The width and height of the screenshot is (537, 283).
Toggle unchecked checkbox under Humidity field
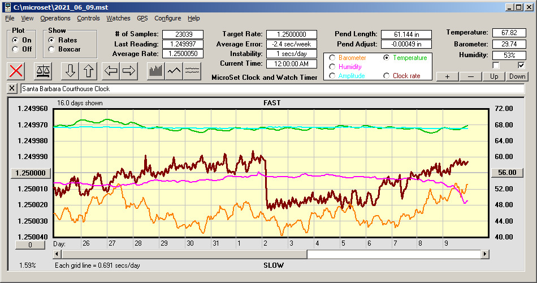[x=496, y=65]
